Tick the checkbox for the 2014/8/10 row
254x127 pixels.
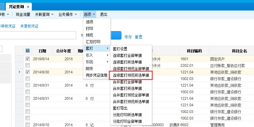coord(28,124)
